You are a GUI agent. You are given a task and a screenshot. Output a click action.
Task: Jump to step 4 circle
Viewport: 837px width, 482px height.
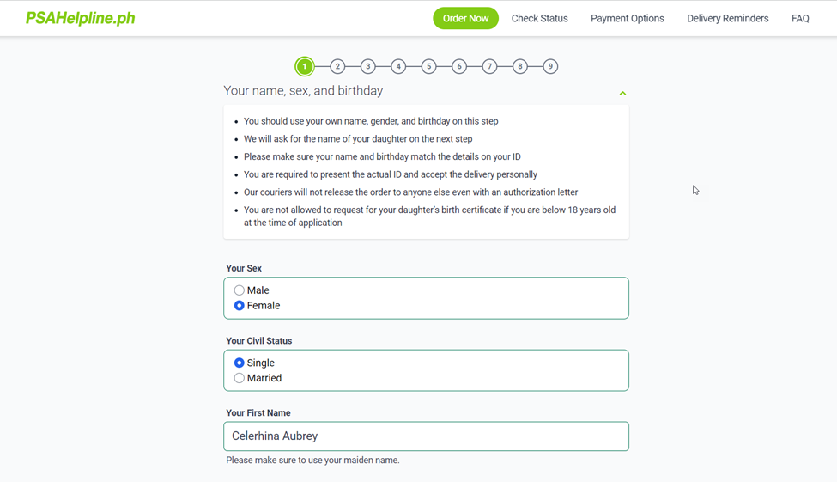coord(398,66)
